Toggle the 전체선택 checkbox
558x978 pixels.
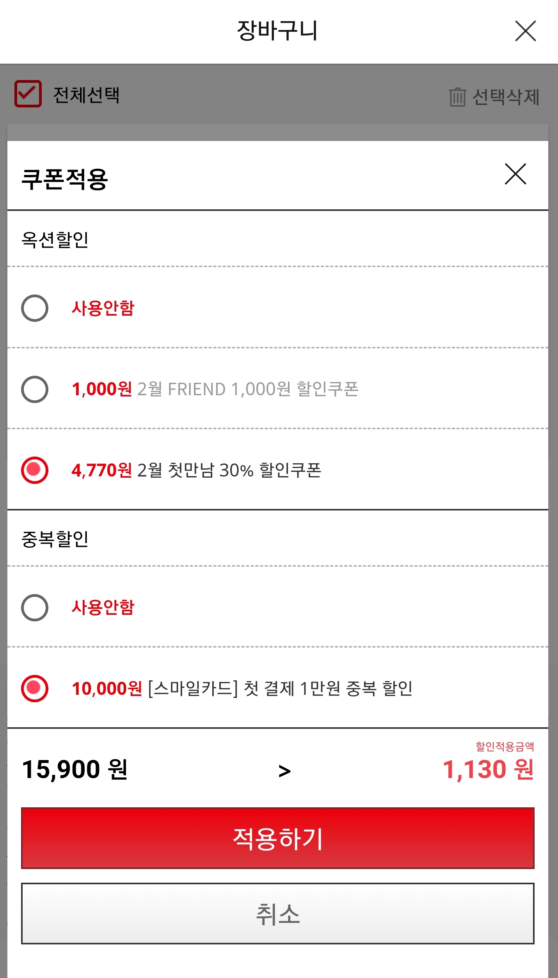pos(28,94)
